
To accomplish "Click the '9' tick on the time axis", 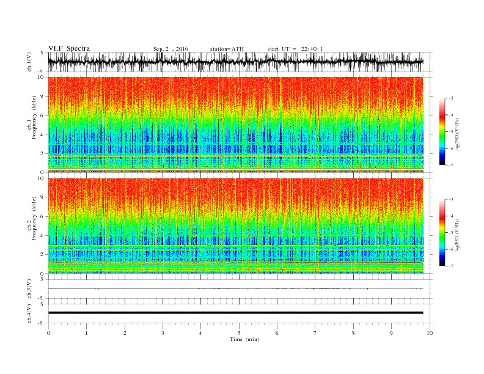I will 391,333.
